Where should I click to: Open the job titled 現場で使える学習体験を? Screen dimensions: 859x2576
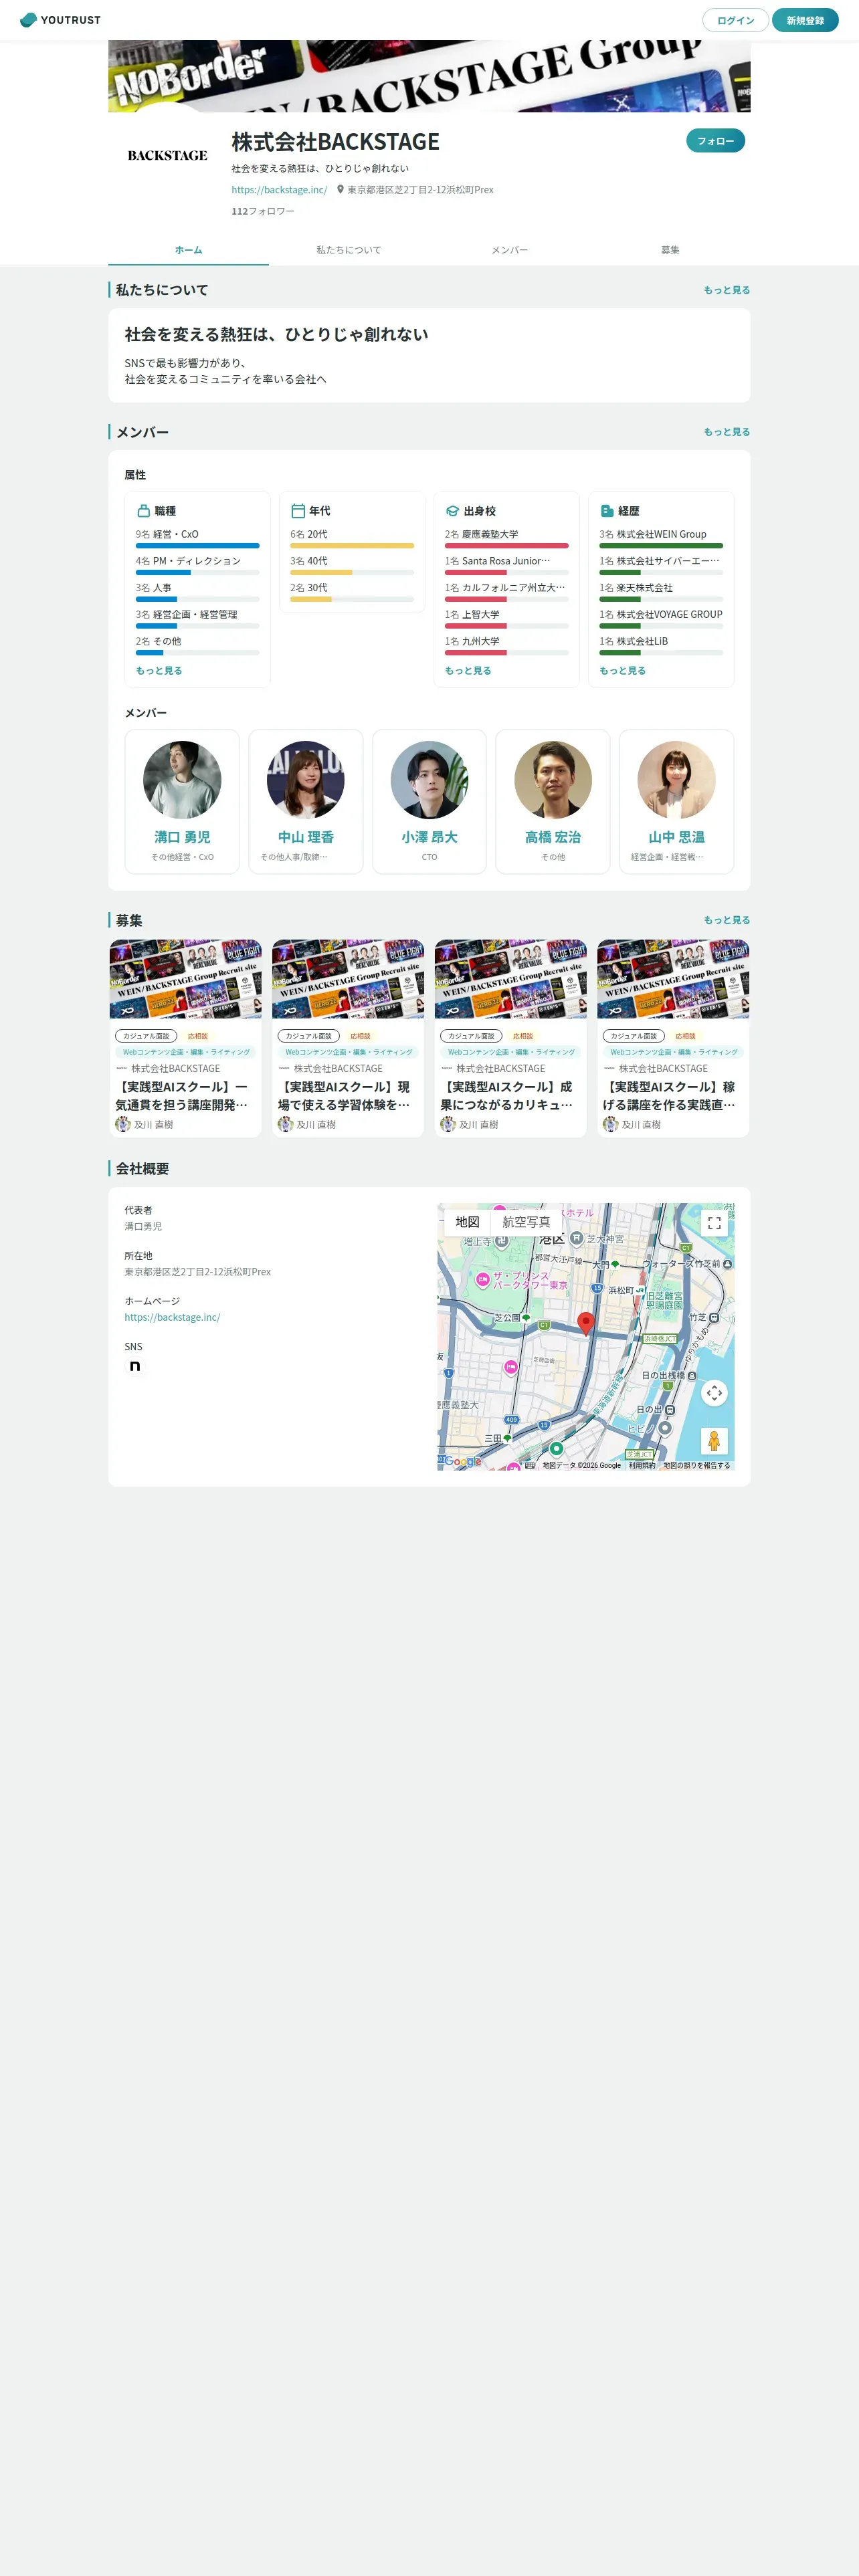pos(344,1096)
